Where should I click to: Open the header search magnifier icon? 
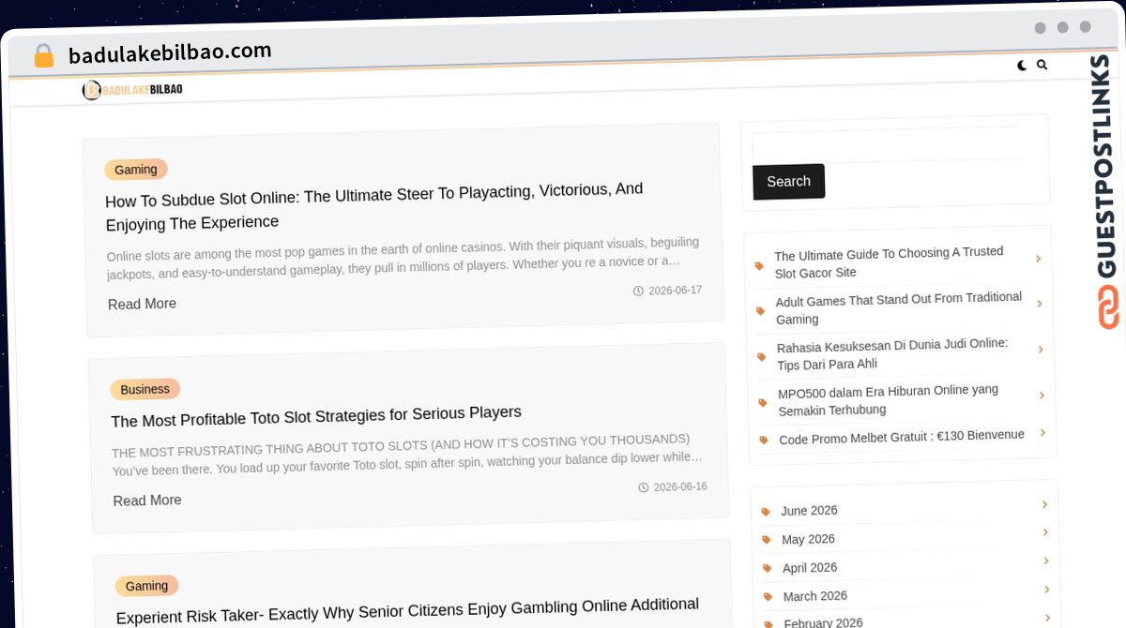1042,66
